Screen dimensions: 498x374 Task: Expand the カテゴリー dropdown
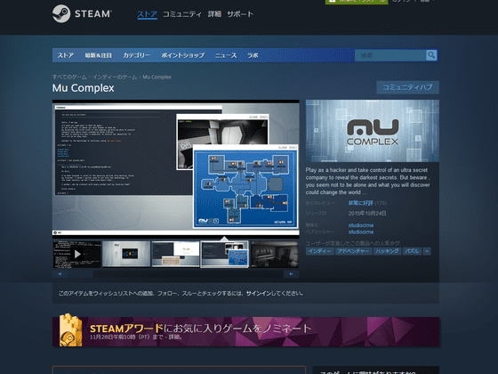[x=137, y=55]
